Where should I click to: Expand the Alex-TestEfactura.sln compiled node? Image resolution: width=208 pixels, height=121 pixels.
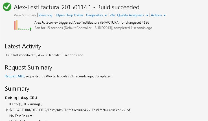point(7,110)
